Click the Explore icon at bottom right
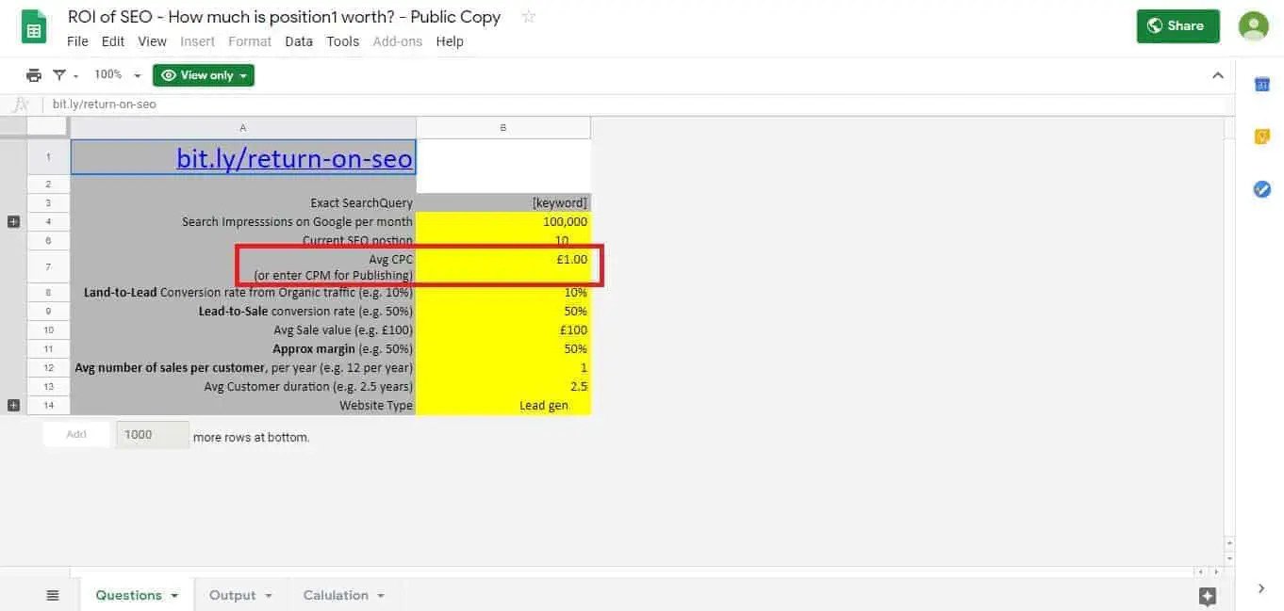The height and width of the screenshot is (611, 1284). (x=1208, y=595)
